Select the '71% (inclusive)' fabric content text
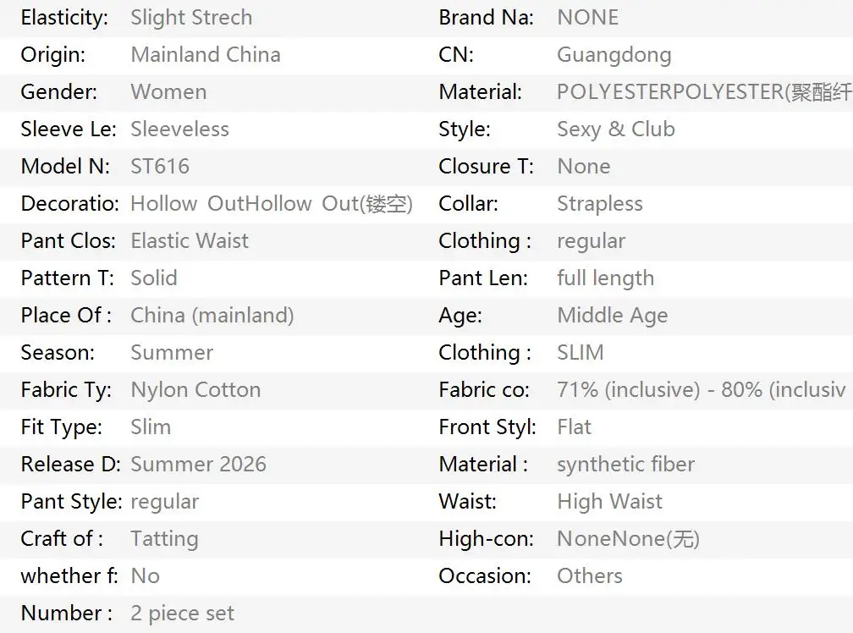The image size is (853, 633). pos(628,390)
